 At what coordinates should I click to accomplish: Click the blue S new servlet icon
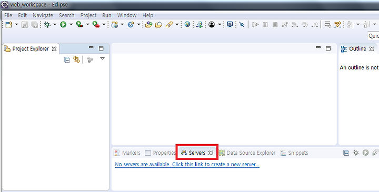pos(131,24)
